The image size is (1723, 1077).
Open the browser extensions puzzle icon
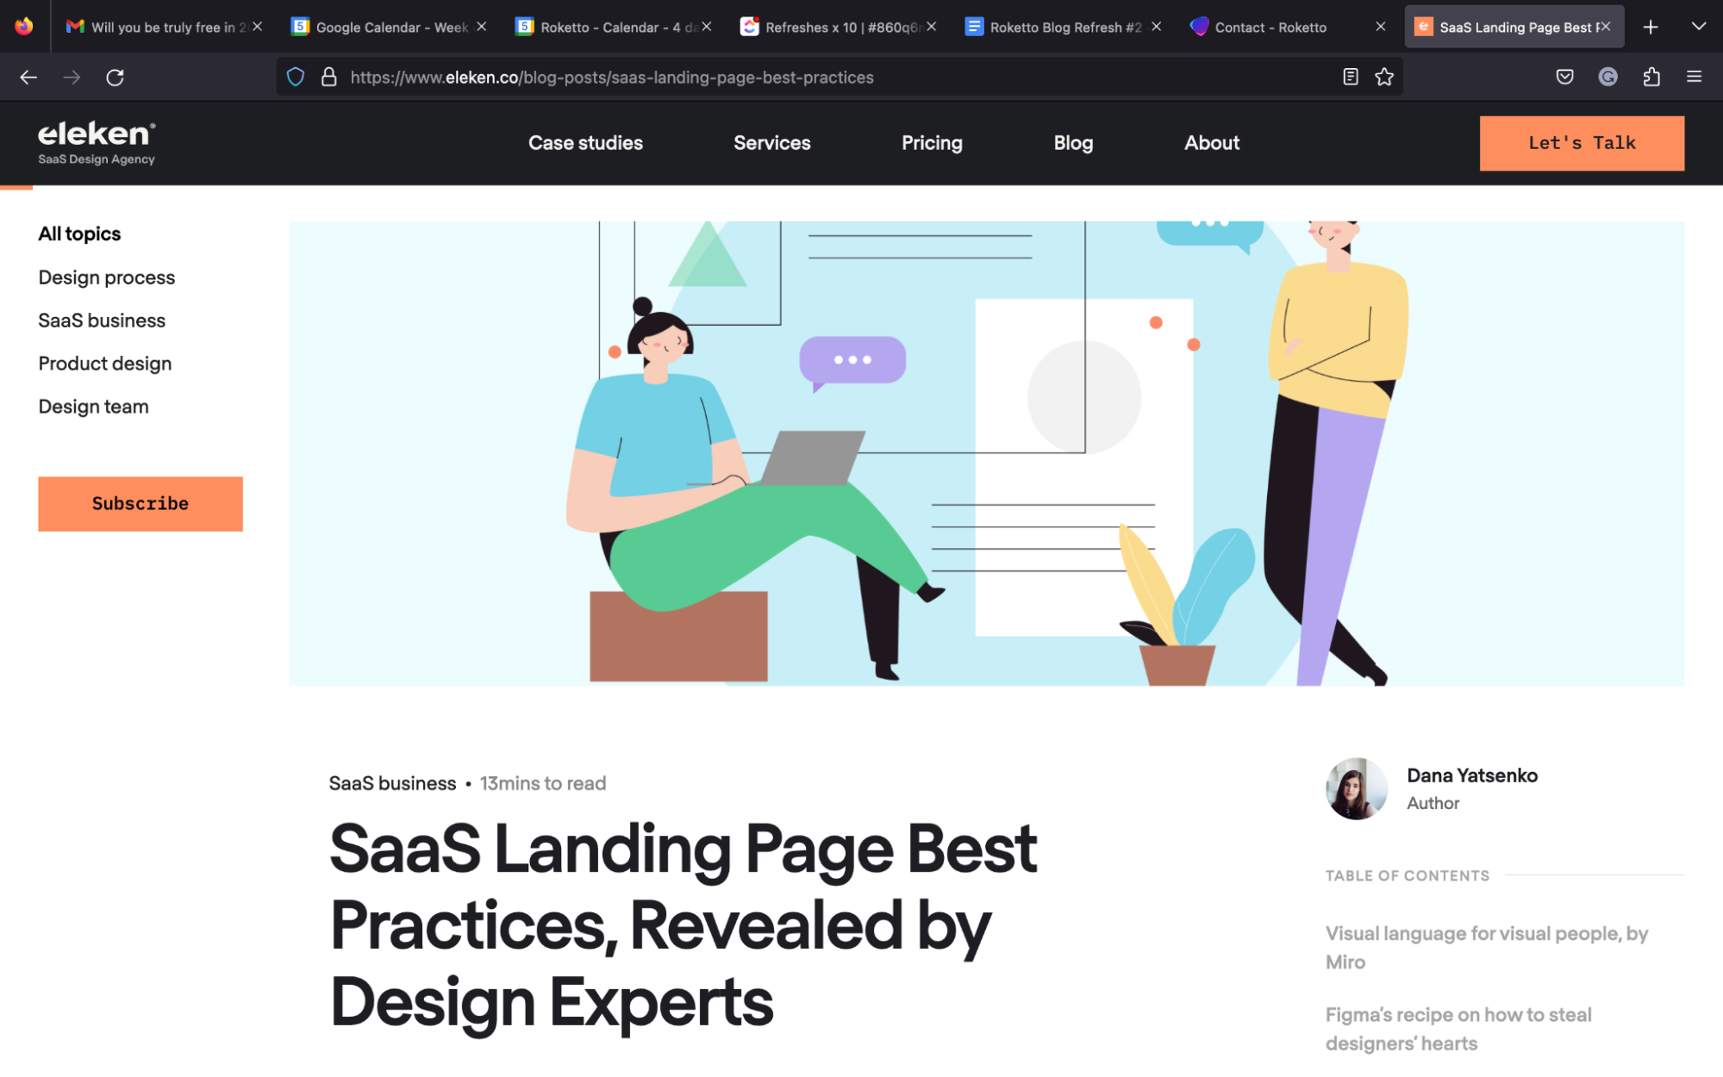(x=1652, y=77)
